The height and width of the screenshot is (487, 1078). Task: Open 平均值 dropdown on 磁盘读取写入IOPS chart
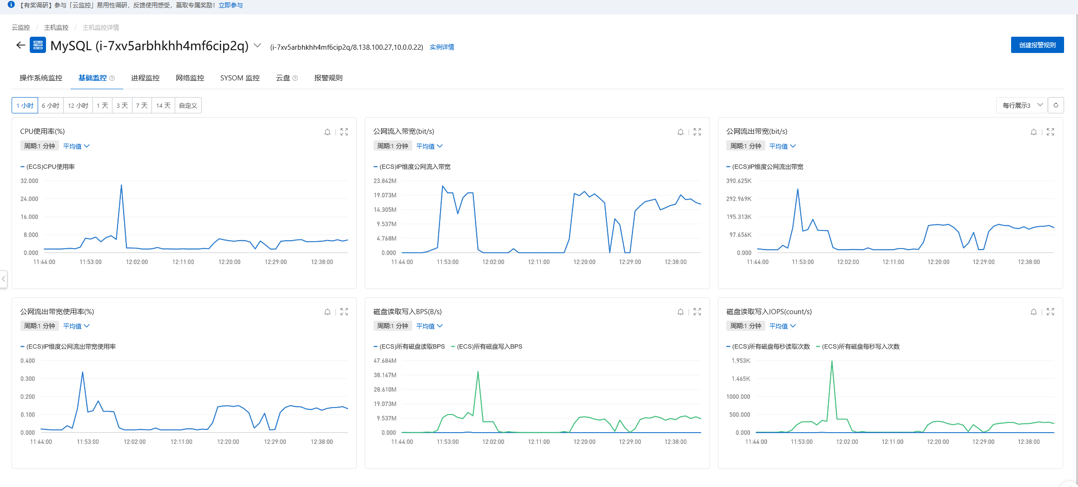(782, 326)
